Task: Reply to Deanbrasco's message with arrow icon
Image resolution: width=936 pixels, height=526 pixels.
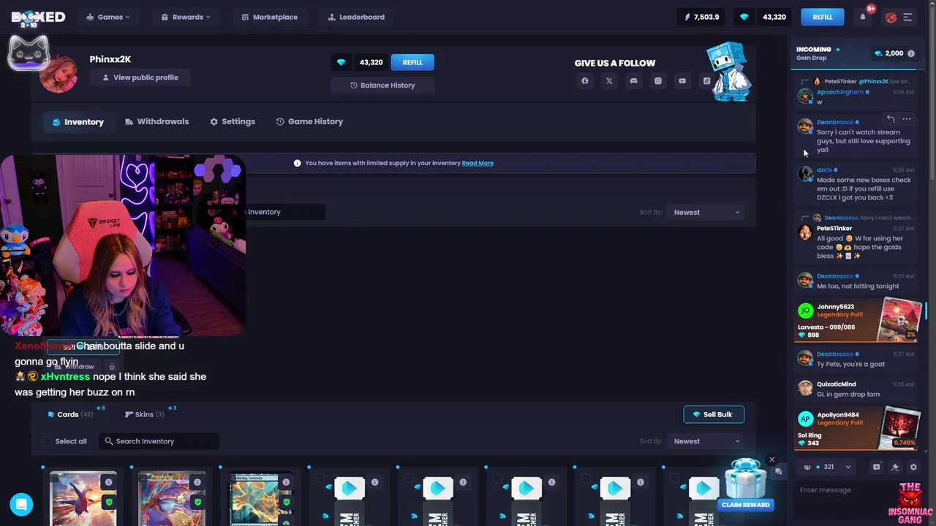Action: coord(890,119)
